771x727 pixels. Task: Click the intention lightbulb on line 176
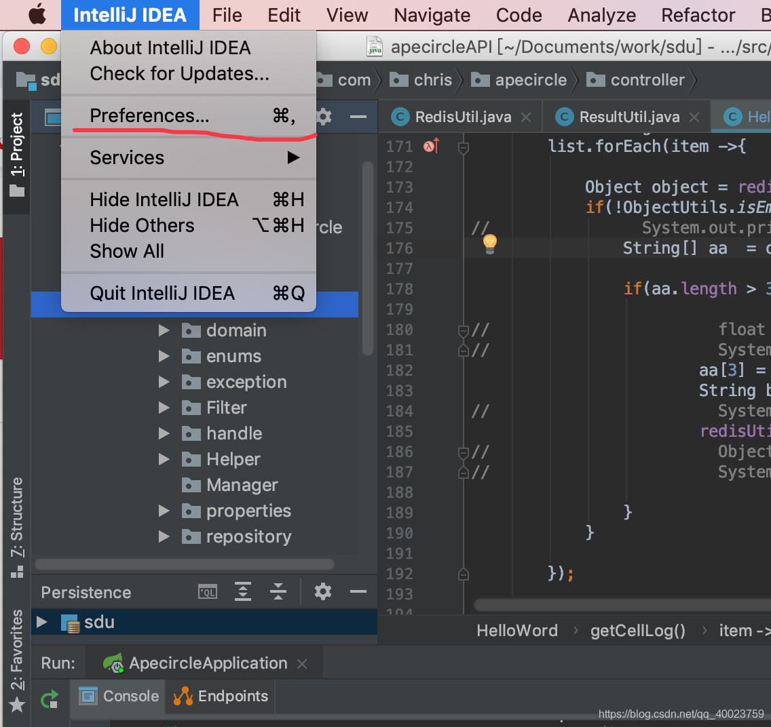(x=490, y=243)
